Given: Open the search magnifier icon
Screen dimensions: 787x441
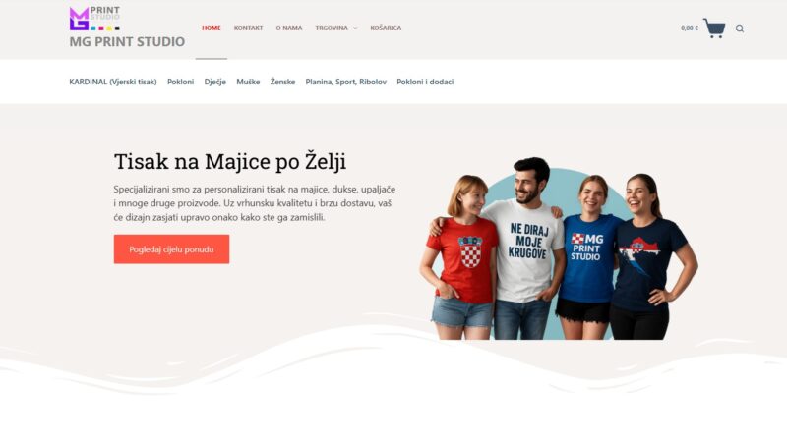Looking at the screenshot, I should point(740,28).
